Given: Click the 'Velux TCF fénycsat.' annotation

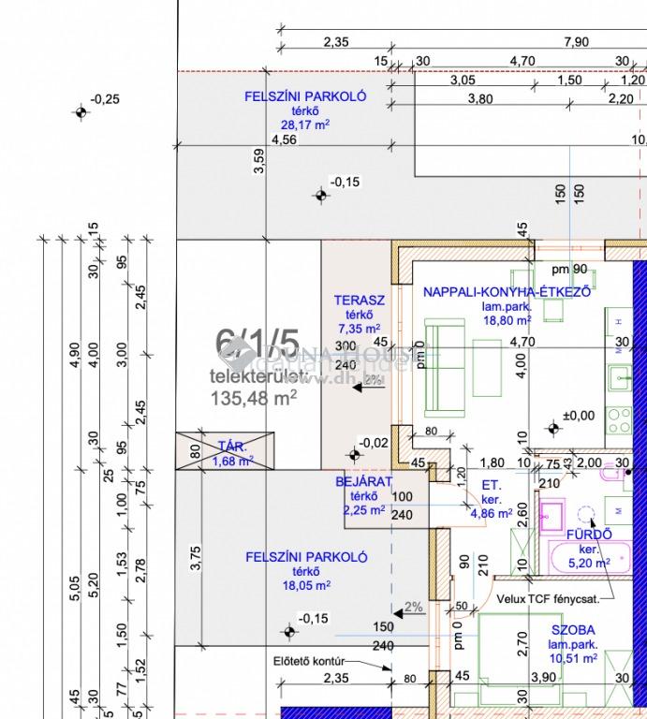Looking at the screenshot, I should (x=548, y=599).
